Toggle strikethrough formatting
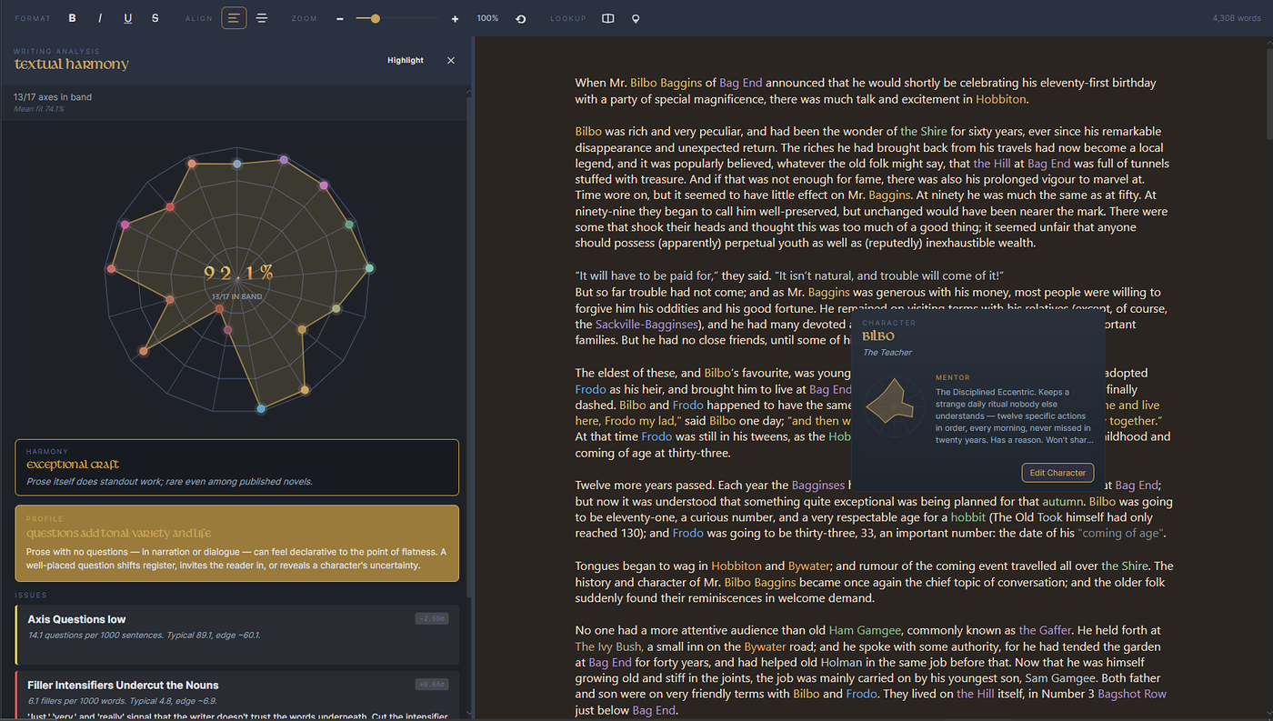The height and width of the screenshot is (721, 1273). tap(155, 18)
